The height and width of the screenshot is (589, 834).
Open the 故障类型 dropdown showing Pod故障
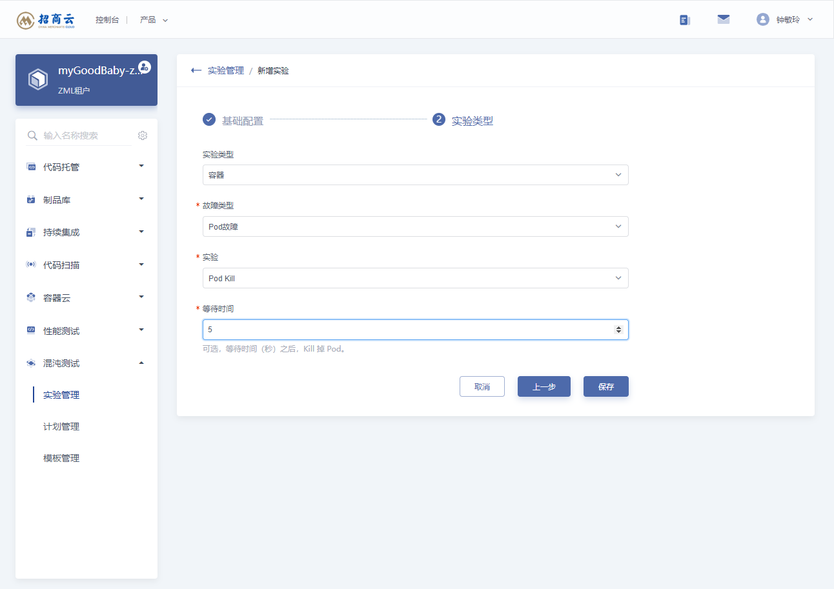pyautogui.click(x=416, y=226)
